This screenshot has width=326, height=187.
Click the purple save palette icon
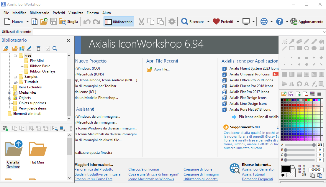(x=291, y=94)
